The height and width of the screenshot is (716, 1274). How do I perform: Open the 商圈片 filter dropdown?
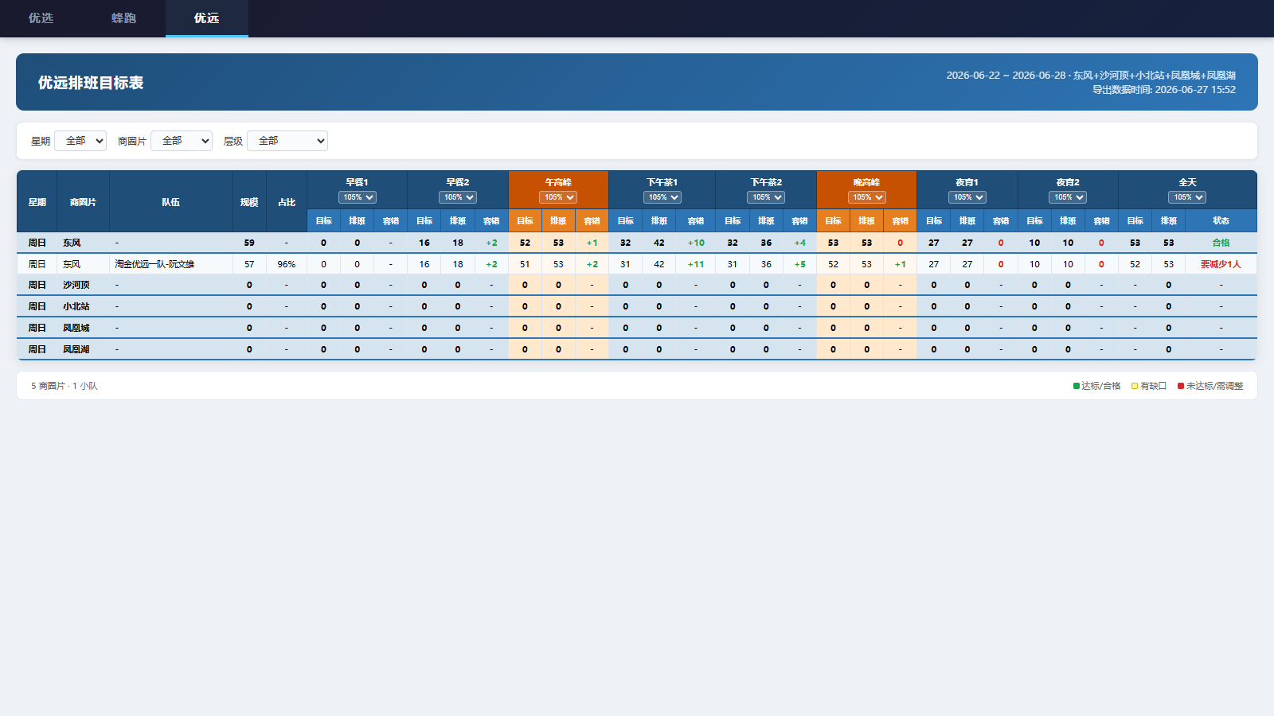[x=182, y=141]
